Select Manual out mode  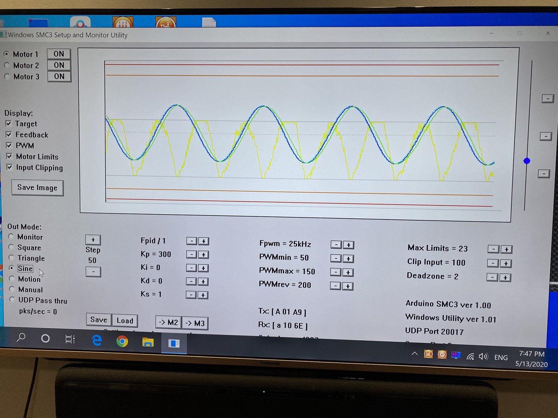tap(12, 289)
